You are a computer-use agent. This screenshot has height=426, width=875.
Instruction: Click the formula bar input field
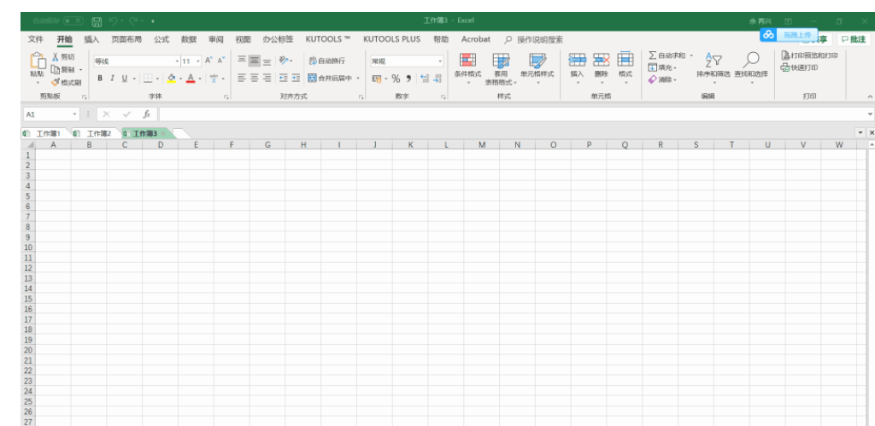click(514, 114)
